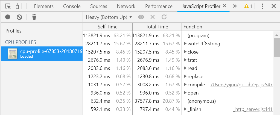Expand the compile function tree arrow
Viewport: 280px width, 115px height.
point(185,84)
